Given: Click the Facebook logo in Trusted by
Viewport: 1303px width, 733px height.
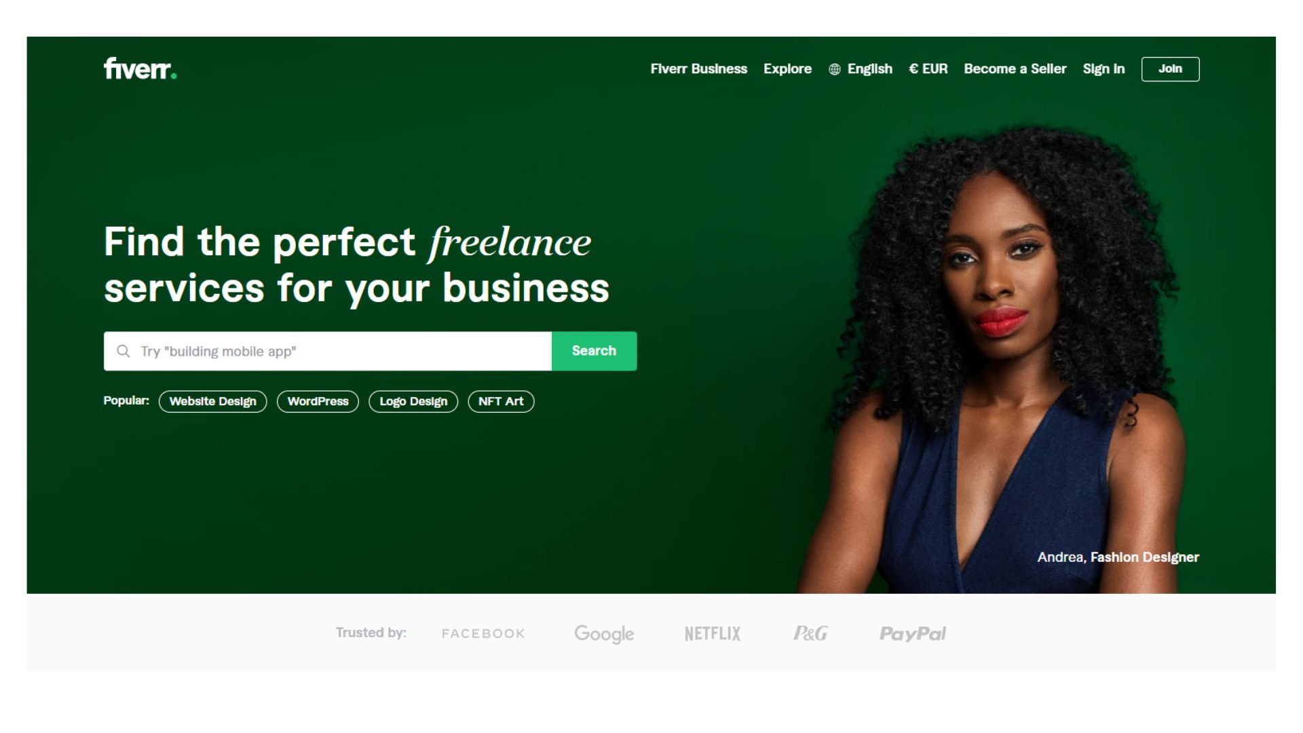Looking at the screenshot, I should click(483, 633).
